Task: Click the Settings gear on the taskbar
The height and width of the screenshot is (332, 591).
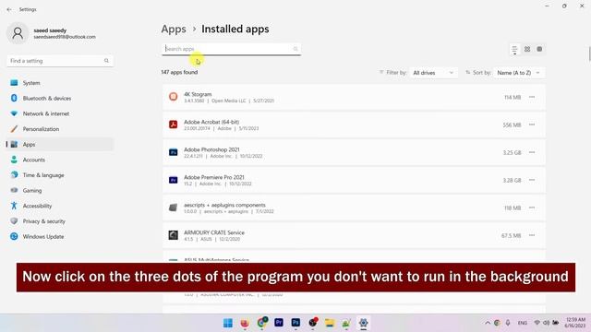Action: click(x=363, y=323)
